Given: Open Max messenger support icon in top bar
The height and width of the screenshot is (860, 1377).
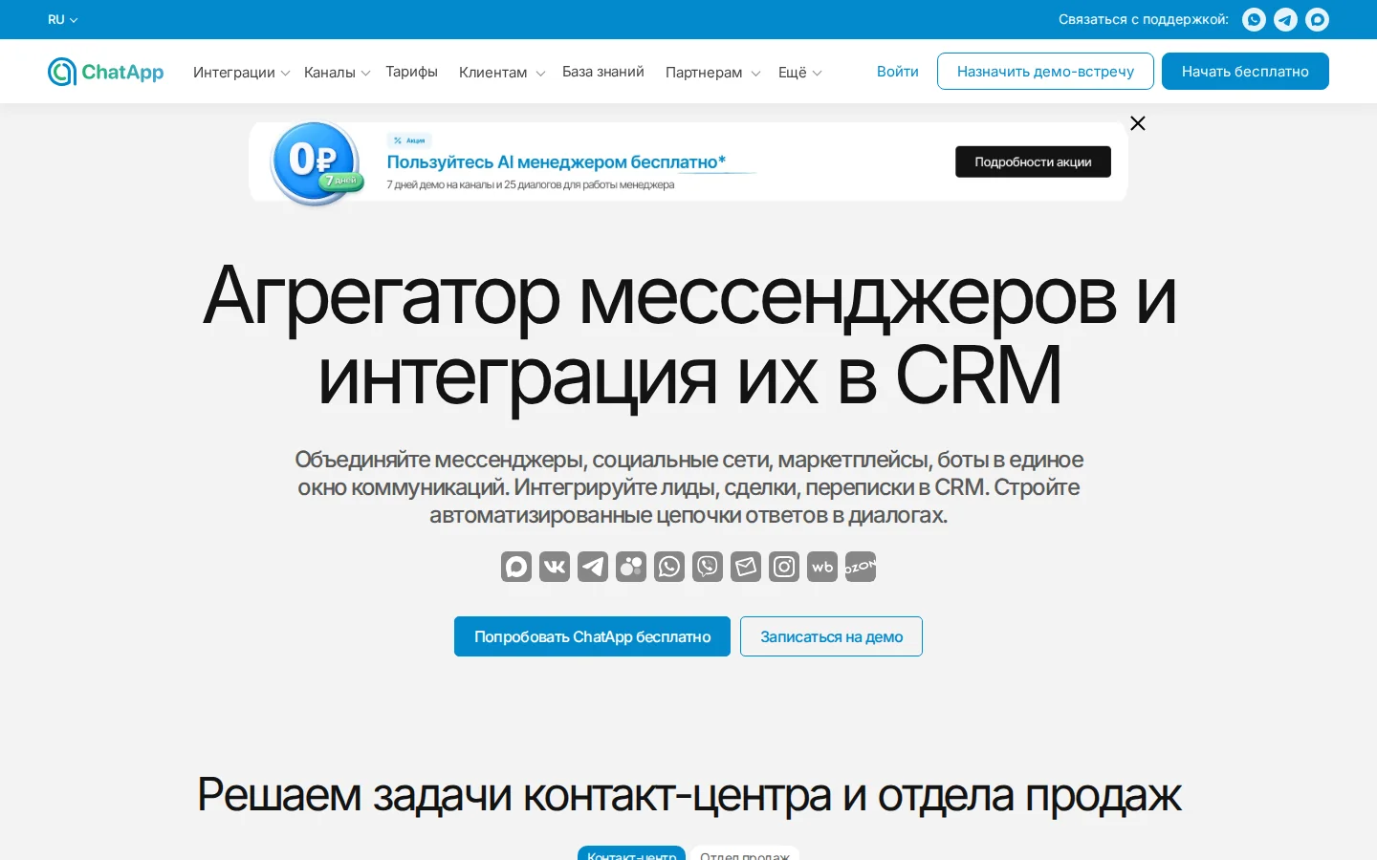Looking at the screenshot, I should (1317, 19).
